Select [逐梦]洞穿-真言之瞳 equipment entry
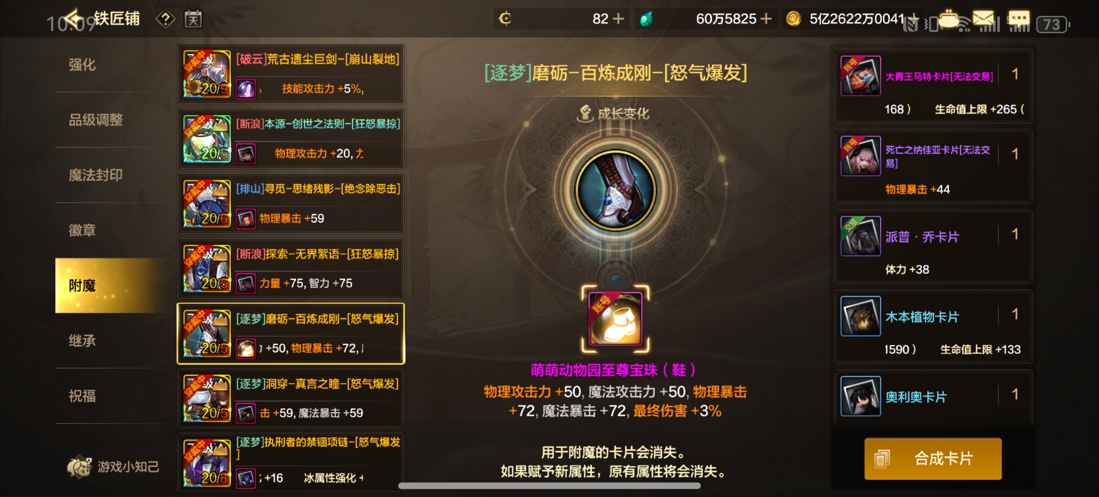 291,398
